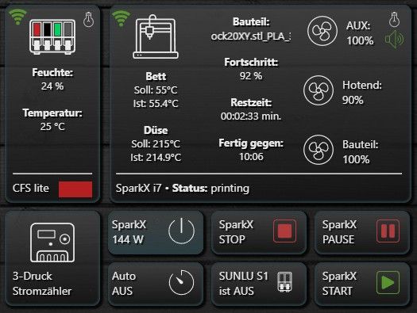Toggle the printer light bulb
417x313 pixels.
[394, 20]
